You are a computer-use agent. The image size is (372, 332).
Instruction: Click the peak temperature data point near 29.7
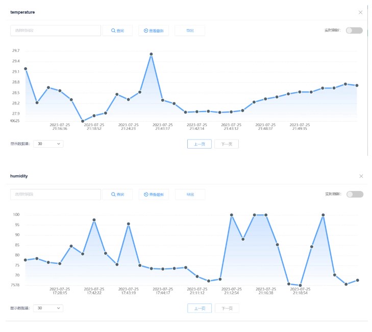151,54
